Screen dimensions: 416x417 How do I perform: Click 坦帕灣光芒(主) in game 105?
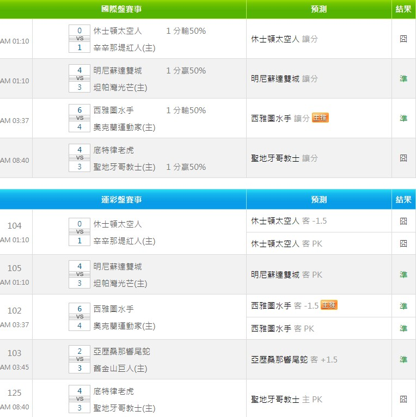point(120,284)
